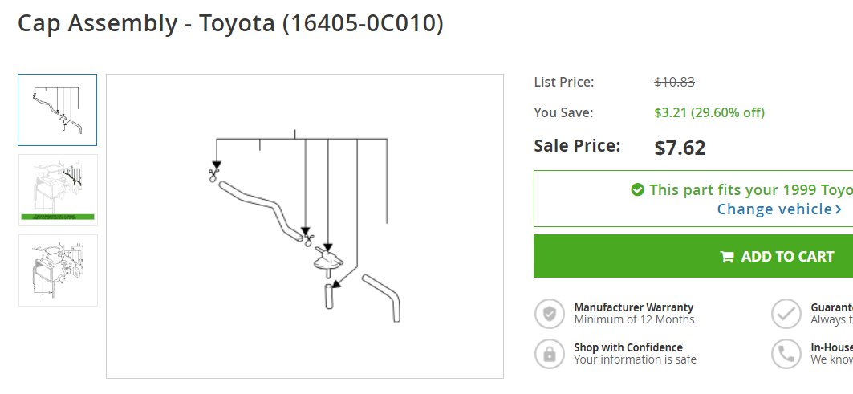Click the In-House phone icon
Image resolution: width=853 pixels, height=394 pixels.
click(786, 354)
